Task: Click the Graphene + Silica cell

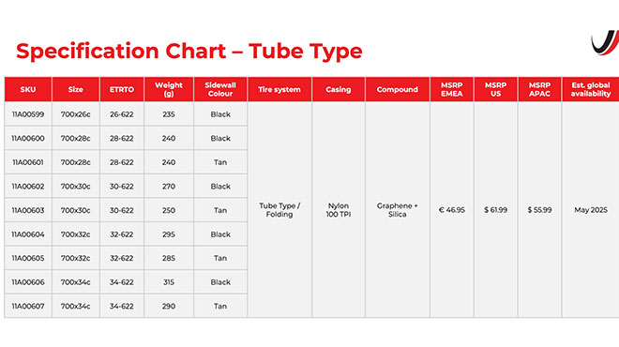Action: point(397,210)
